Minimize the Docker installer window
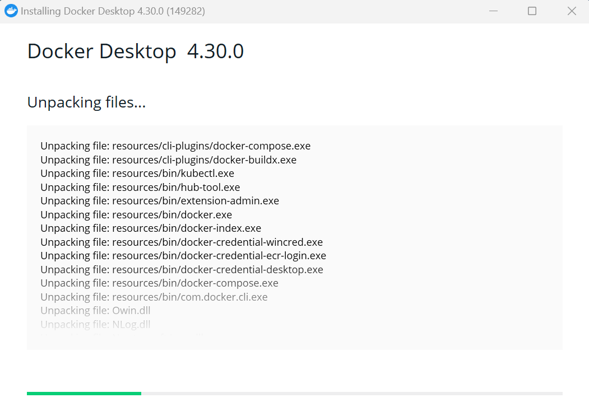Screen dimensions: 589x407 pyautogui.click(x=494, y=11)
